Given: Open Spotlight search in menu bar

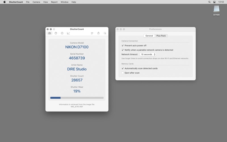Looking at the screenshot, I should tap(209, 2).
